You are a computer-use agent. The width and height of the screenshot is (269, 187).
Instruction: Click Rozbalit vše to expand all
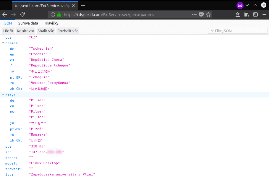(68, 31)
